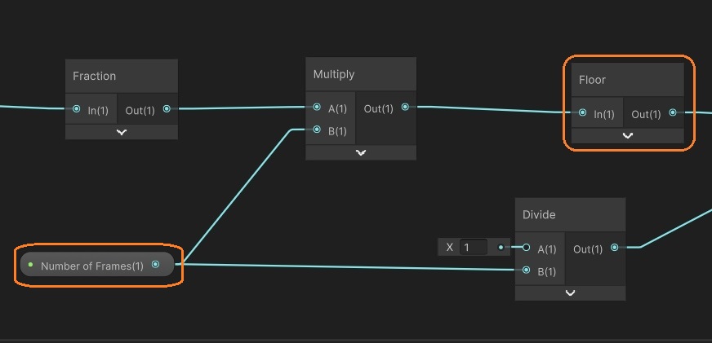Click the Divide node Out(1) port

click(614, 248)
